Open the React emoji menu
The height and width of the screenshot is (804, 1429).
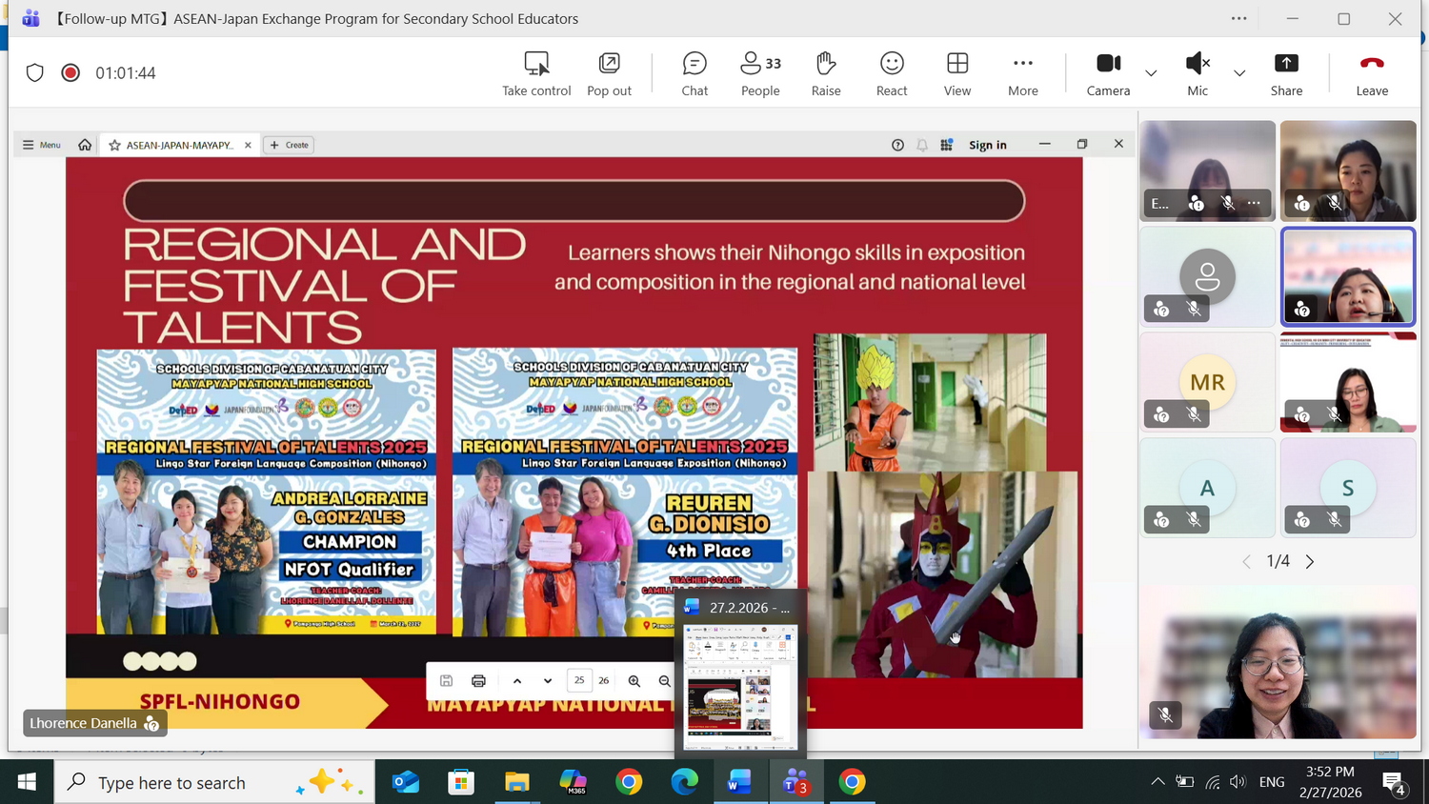click(x=892, y=73)
